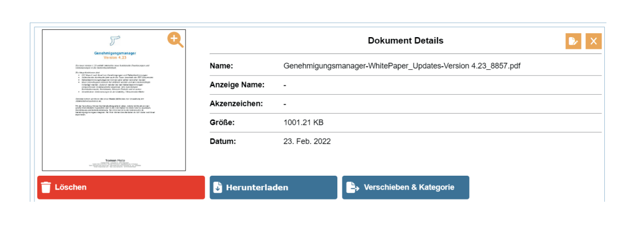
Task: Click the Akzenzeichen label
Action: click(x=236, y=104)
